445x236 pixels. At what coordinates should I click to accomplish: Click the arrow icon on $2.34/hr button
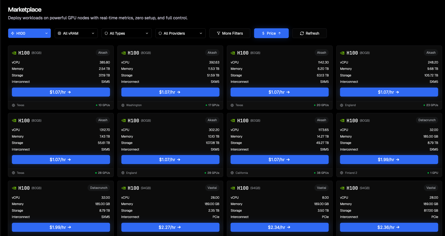289,227
